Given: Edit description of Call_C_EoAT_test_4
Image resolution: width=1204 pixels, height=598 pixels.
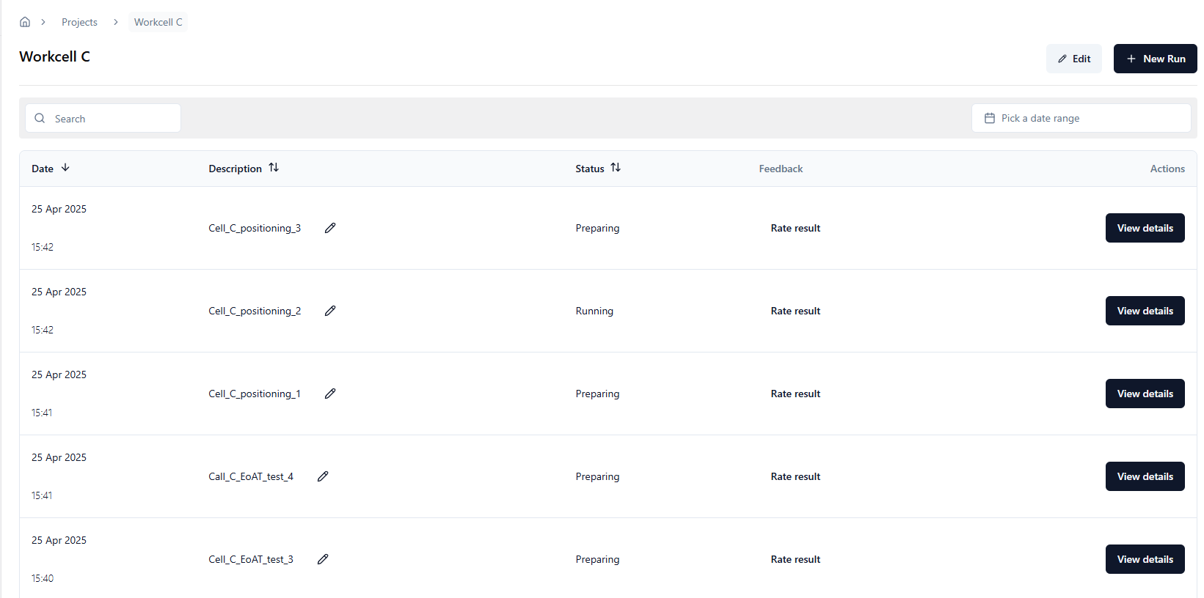Looking at the screenshot, I should pos(323,476).
